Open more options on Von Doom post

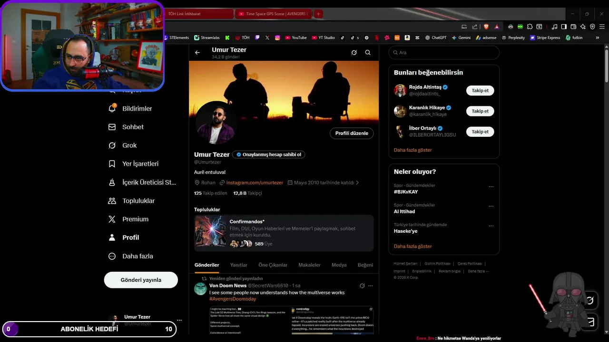pyautogui.click(x=371, y=286)
